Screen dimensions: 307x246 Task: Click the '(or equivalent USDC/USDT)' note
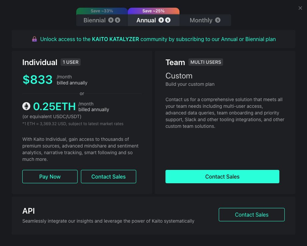pyautogui.click(x=52, y=116)
